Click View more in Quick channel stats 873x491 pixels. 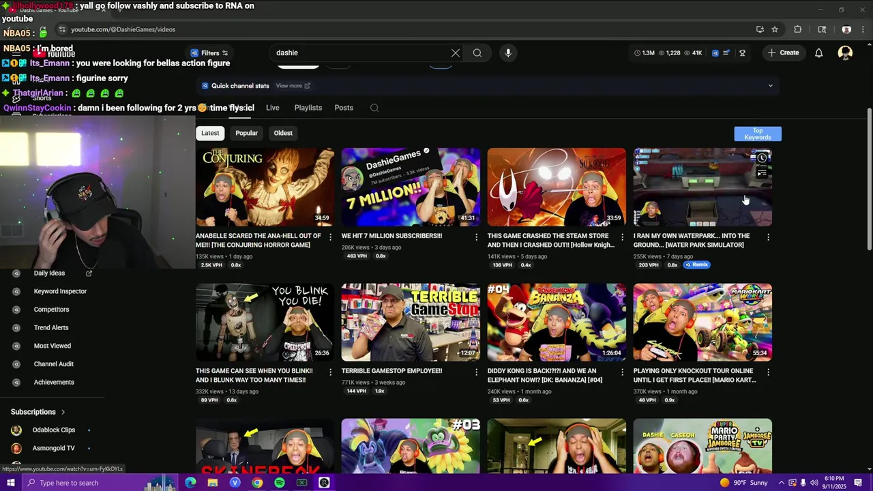click(x=293, y=86)
